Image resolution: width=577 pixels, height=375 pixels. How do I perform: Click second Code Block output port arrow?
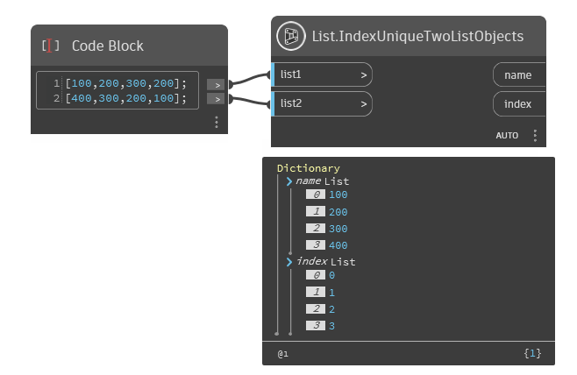coord(215,98)
